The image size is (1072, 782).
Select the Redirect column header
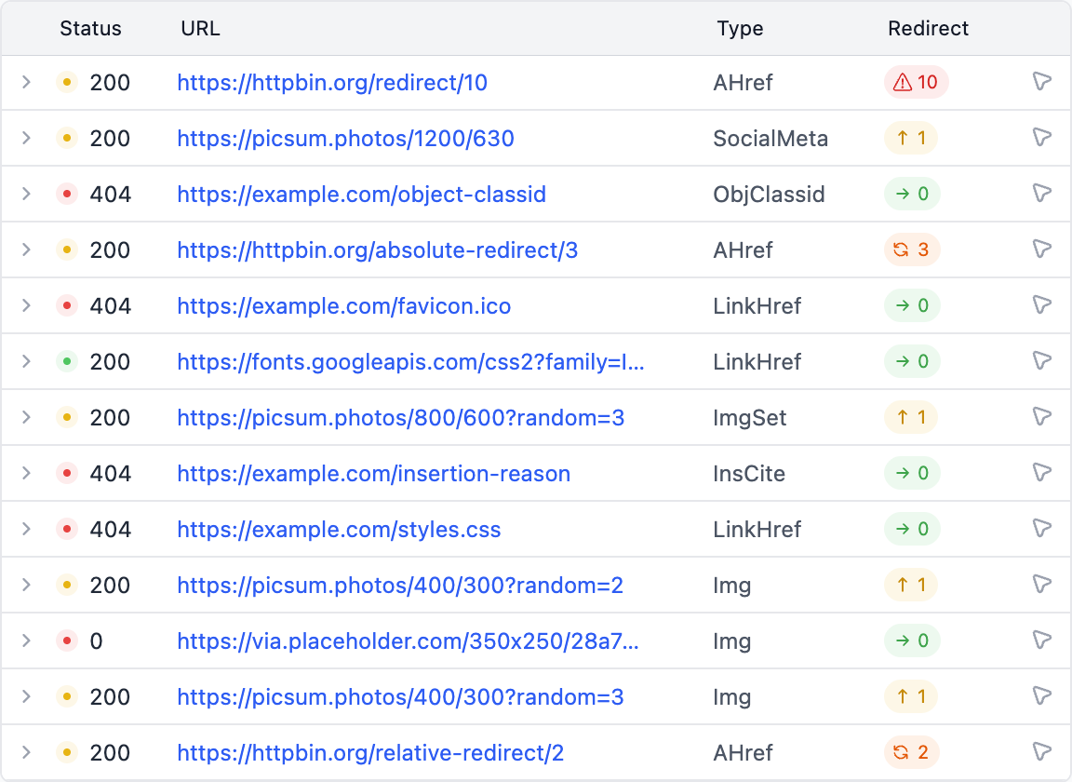point(928,29)
